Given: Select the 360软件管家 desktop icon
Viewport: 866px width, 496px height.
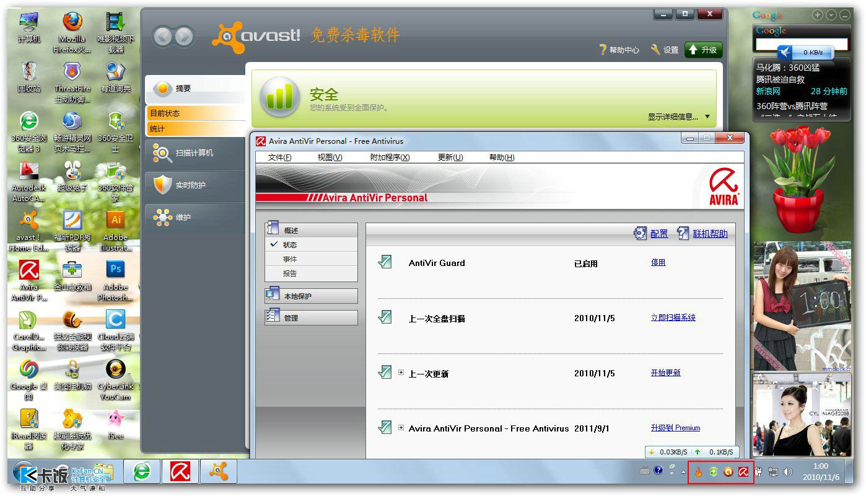Looking at the screenshot, I should click(x=115, y=181).
